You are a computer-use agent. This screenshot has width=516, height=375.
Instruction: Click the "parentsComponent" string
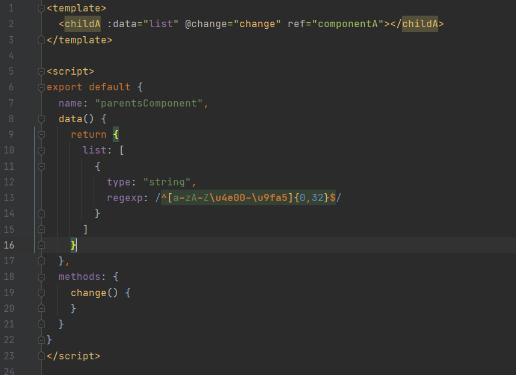(149, 103)
